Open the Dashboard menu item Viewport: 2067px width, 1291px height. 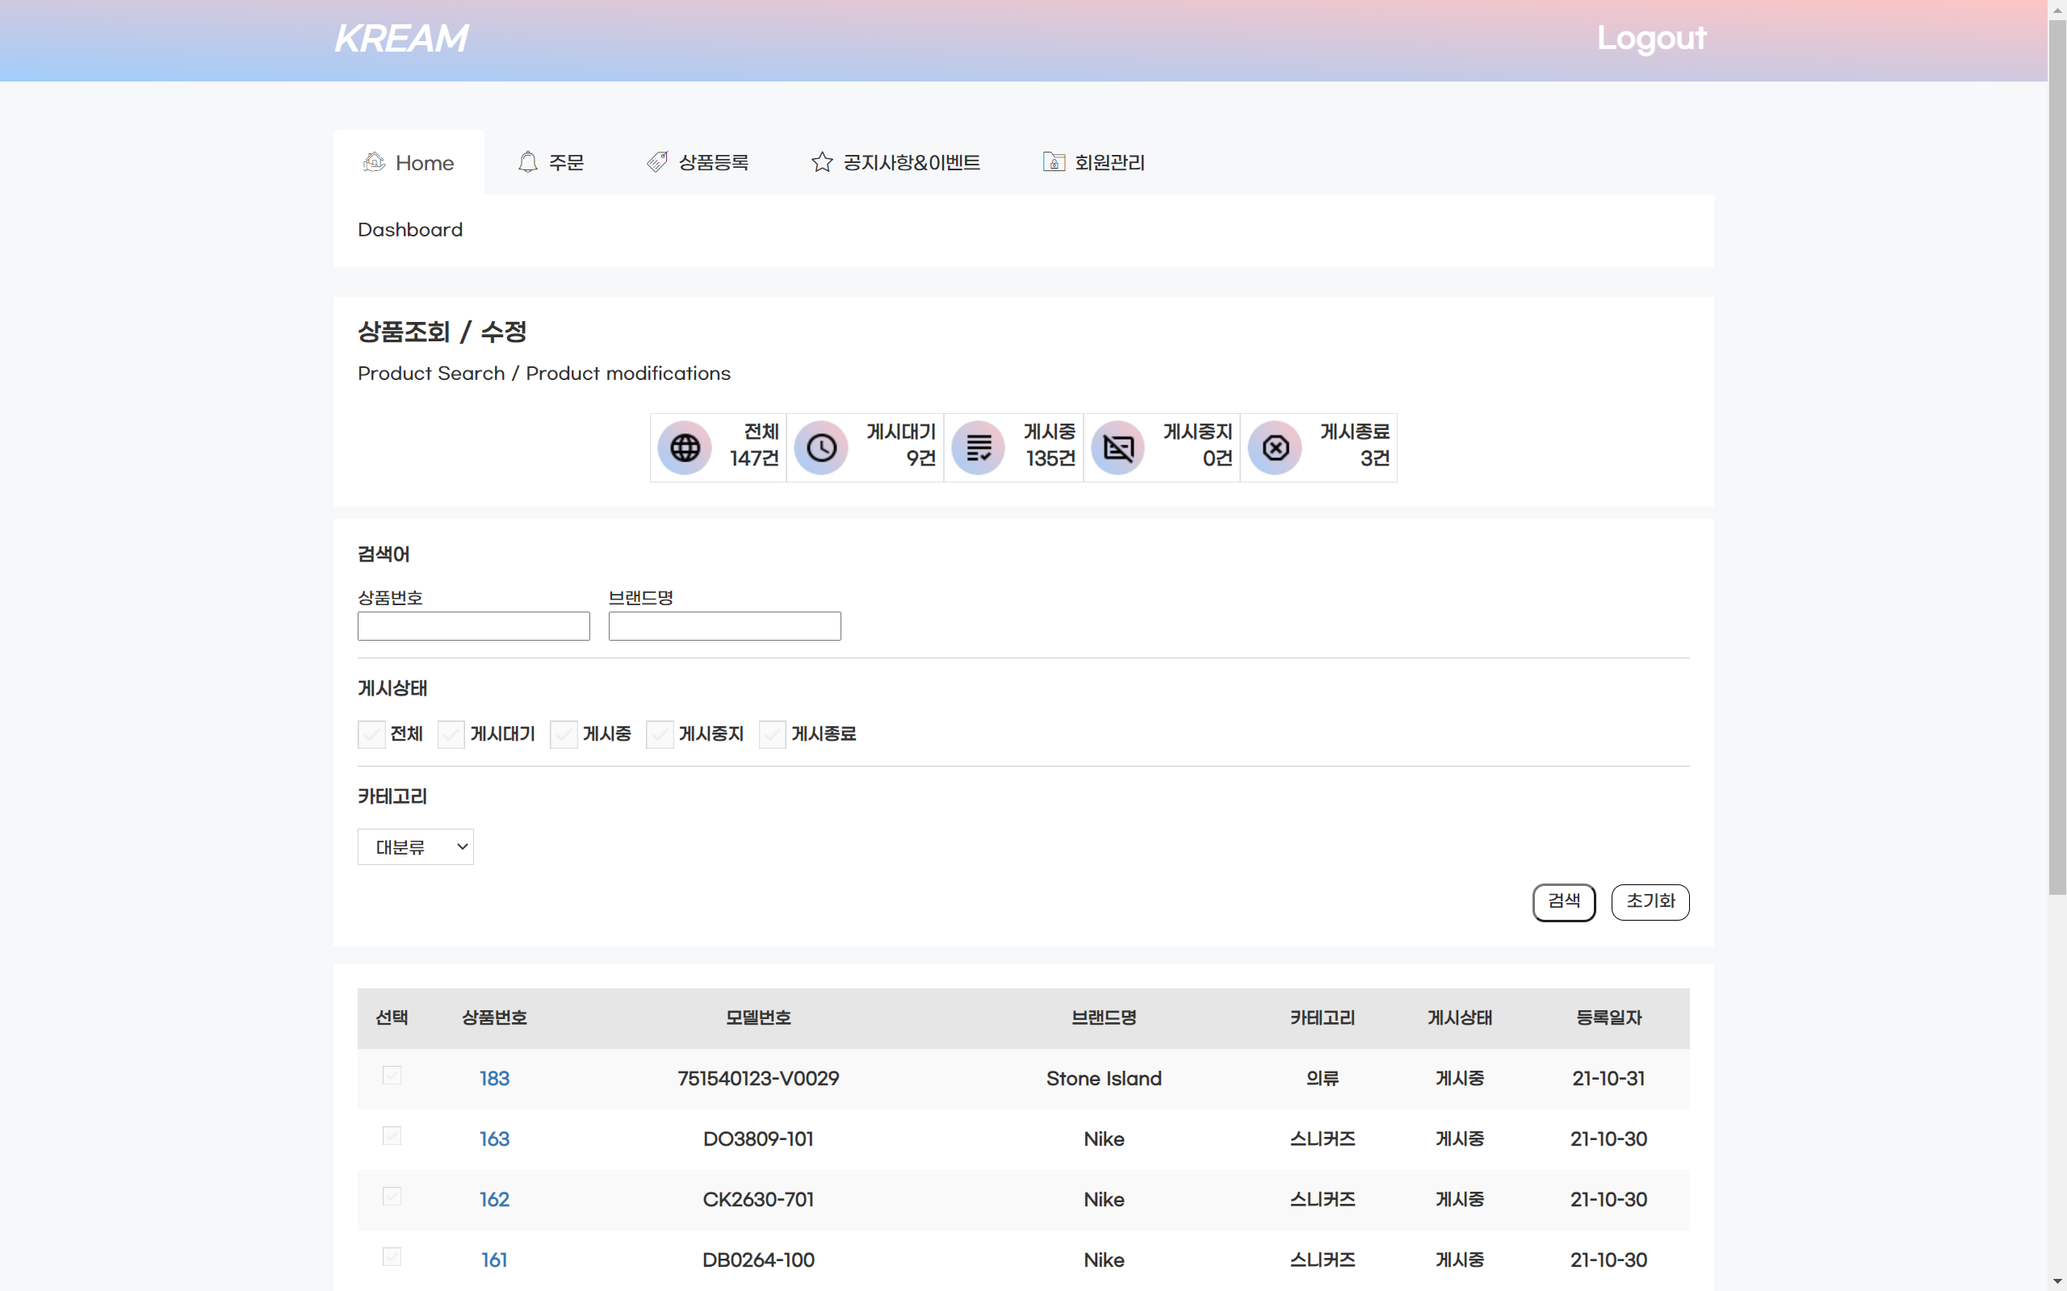point(410,229)
